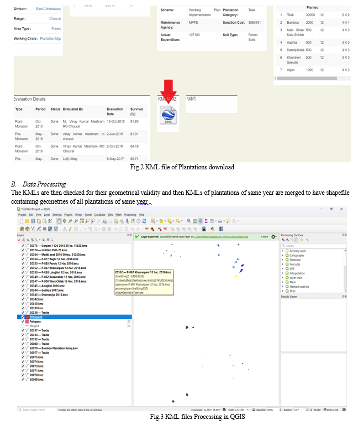Open the Processing Toolbox gear icon
The width and height of the screenshot is (363, 425).
201,221
